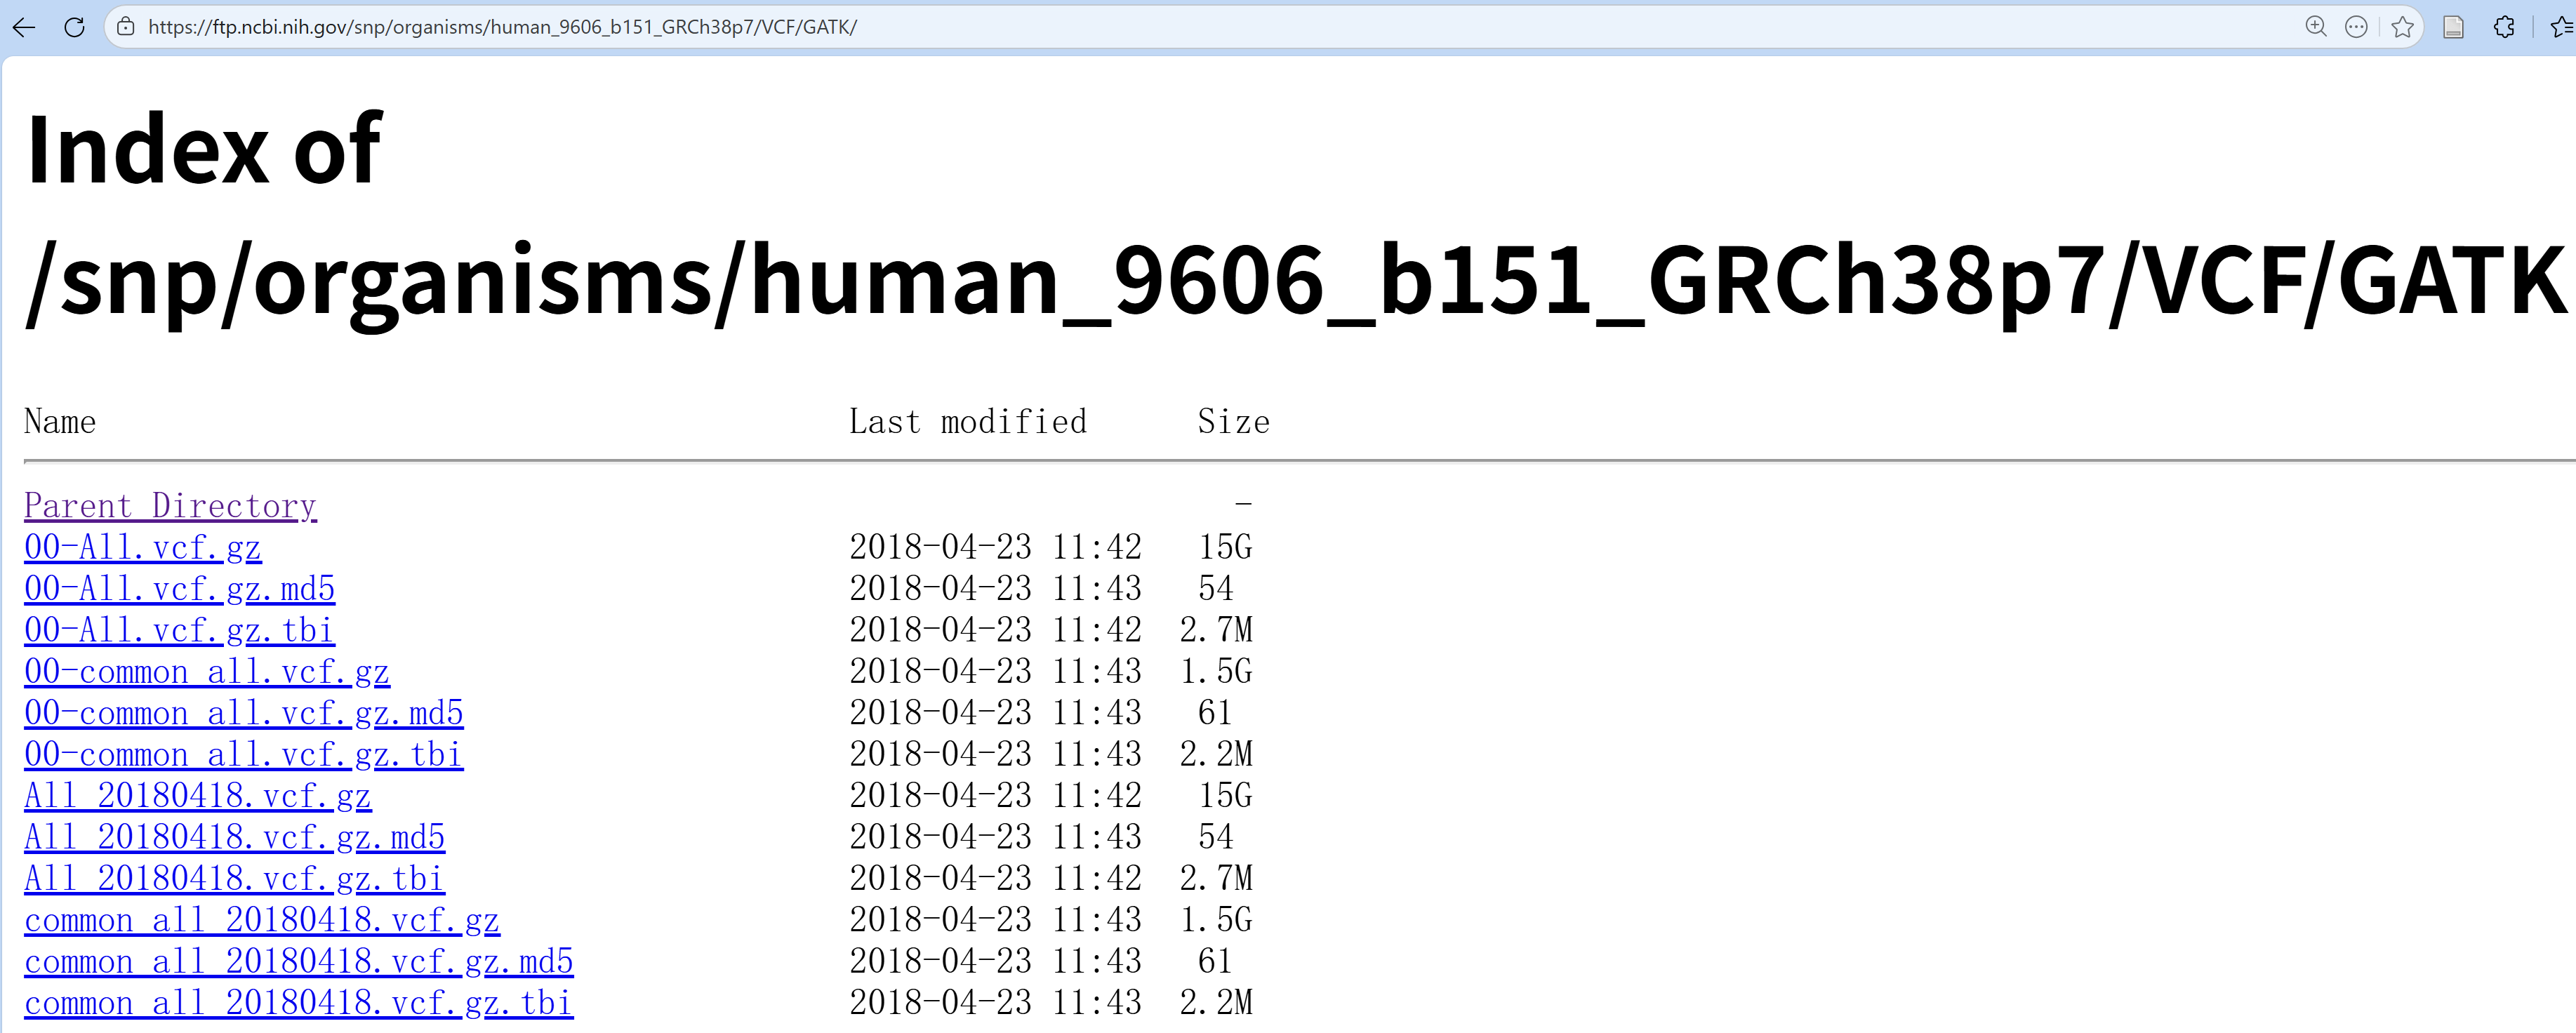Open the zoom magnifier in address bar
The image size is (2576, 1033).
2315,27
